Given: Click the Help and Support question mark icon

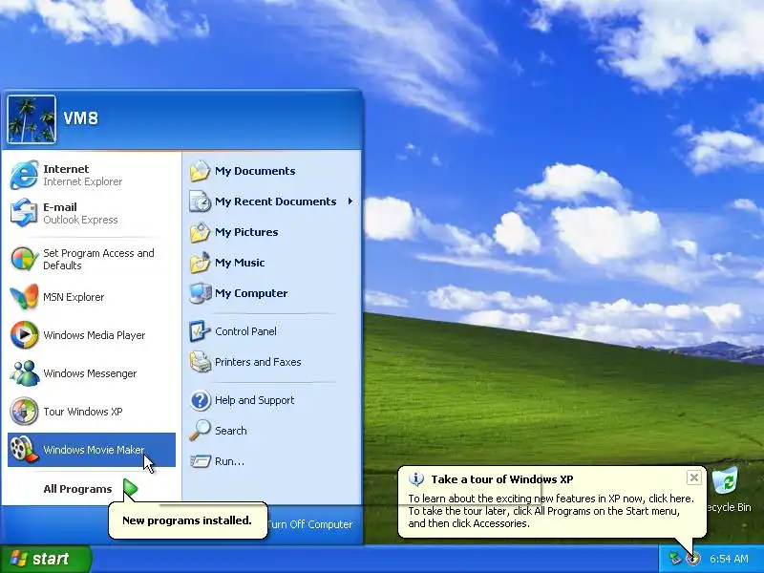Looking at the screenshot, I should point(200,400).
